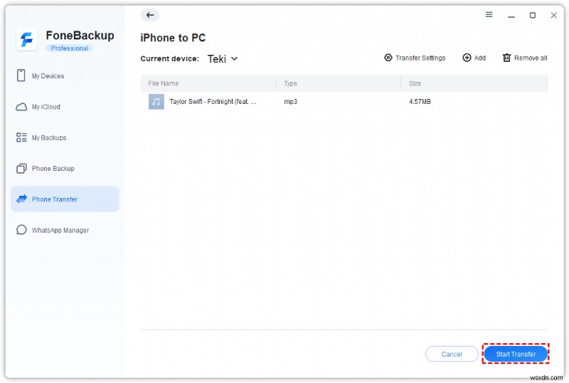569x383 pixels.
Task: Go to My iCloud
Action: (x=65, y=107)
